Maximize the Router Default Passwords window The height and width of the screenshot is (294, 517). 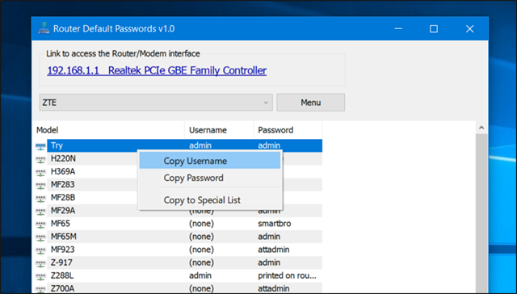(x=434, y=29)
